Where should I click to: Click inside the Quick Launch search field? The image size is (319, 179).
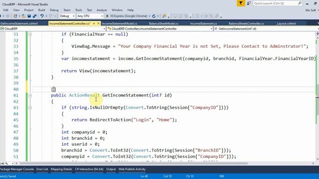coord(276,3)
